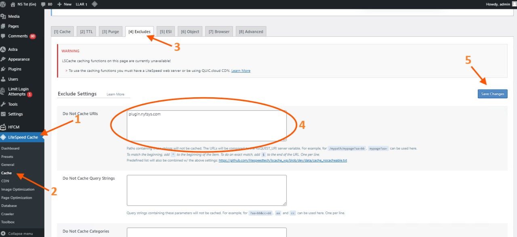Image resolution: width=517 pixels, height=237 pixels.
Task: Select the [4] Excludes tab
Action: tap(139, 31)
